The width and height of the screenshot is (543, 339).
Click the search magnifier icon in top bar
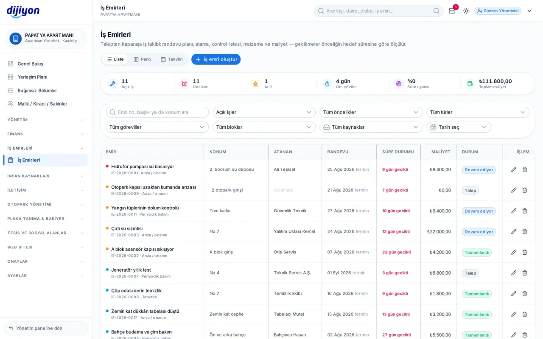pos(436,11)
